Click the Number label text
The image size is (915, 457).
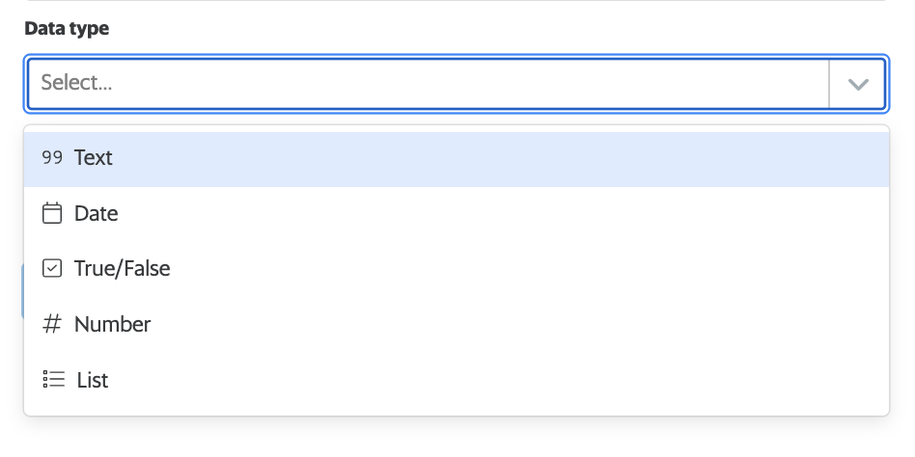point(112,324)
